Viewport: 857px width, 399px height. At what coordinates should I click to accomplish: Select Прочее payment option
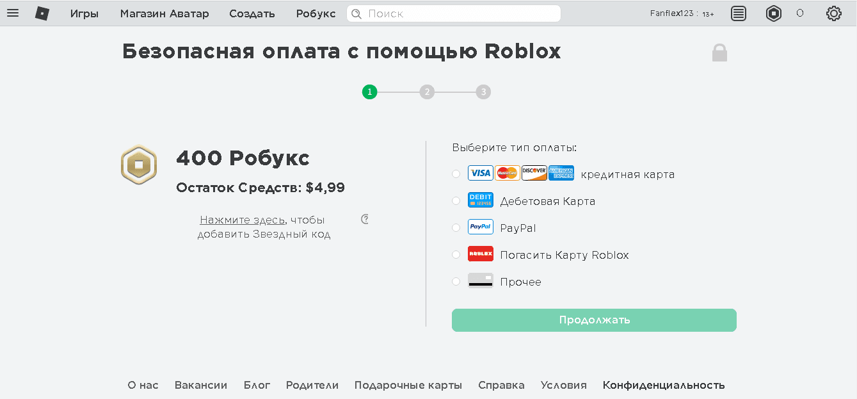tap(455, 281)
